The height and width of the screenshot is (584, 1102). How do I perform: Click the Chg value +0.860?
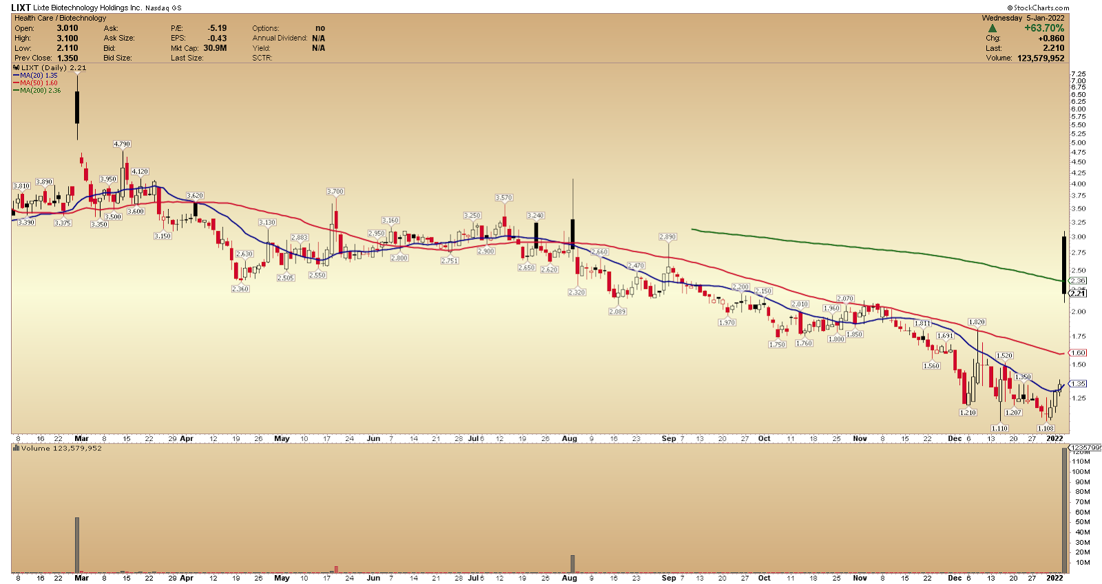click(1051, 39)
